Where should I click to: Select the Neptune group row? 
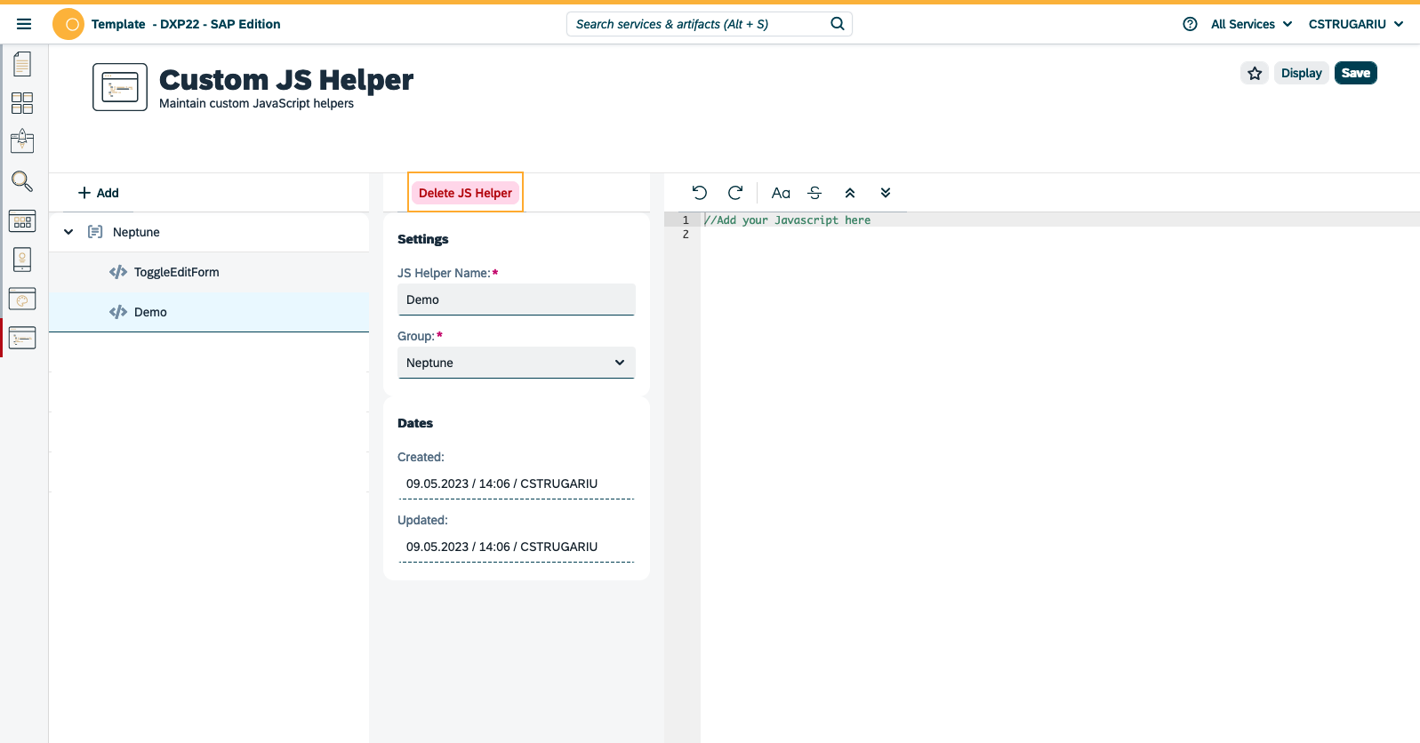point(209,232)
